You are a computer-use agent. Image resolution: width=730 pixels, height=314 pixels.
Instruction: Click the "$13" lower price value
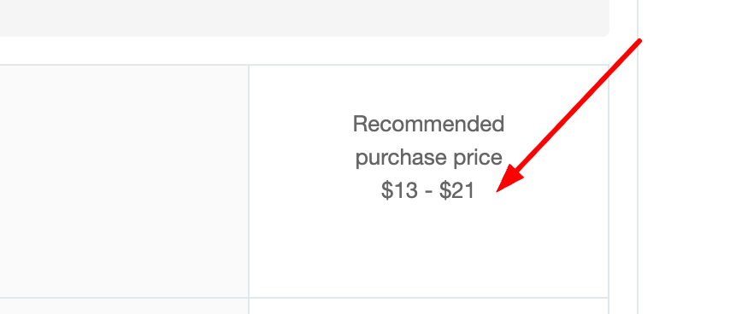coord(393,190)
